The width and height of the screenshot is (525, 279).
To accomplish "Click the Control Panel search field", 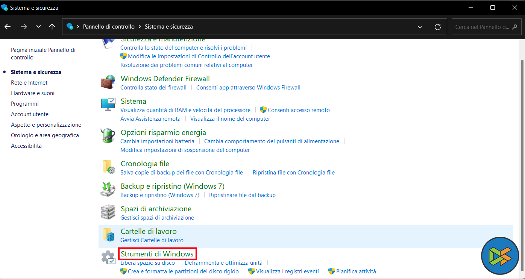I will pyautogui.click(x=483, y=27).
